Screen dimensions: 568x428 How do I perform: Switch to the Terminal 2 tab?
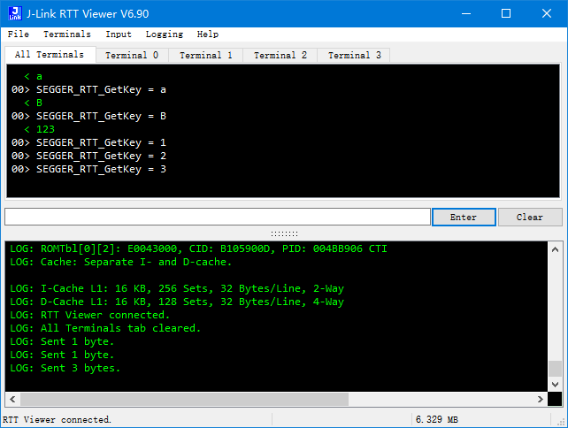(x=280, y=56)
